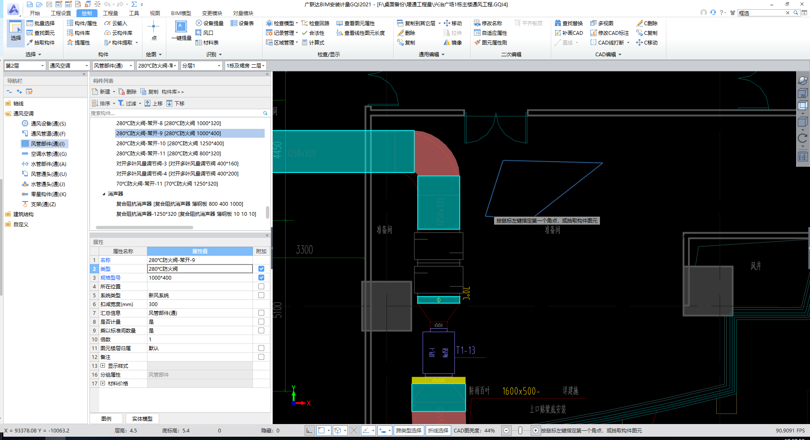This screenshot has height=440, width=810.
Task: Open the 280℃防火阀 component dropdown
Action: pos(157,65)
